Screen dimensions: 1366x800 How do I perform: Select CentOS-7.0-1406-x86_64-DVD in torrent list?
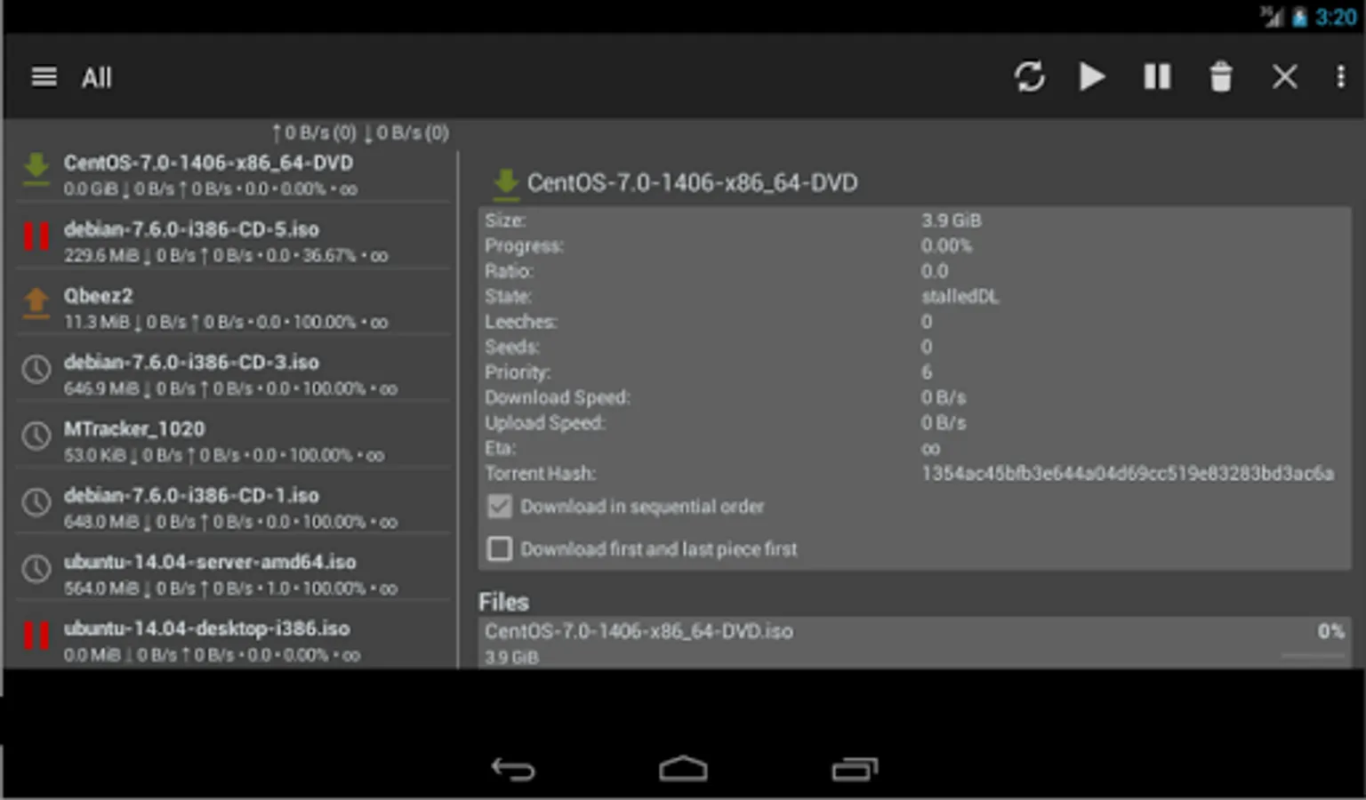(233, 175)
